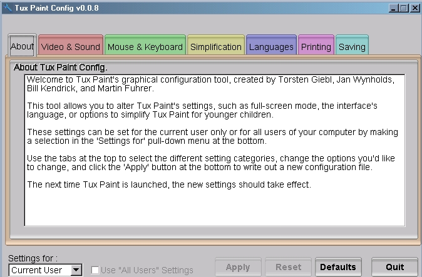The height and width of the screenshot is (277, 422).
Task: Restore settings with the Defaults button
Action: pyautogui.click(x=338, y=267)
